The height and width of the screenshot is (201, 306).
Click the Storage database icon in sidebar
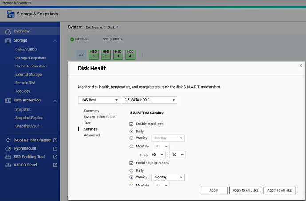pos(8,40)
